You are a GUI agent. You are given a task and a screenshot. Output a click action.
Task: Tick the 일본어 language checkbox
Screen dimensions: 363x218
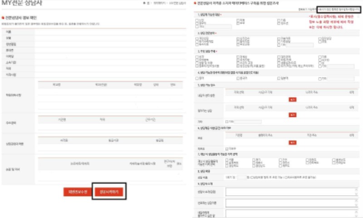pyautogui.click(x=279, y=78)
